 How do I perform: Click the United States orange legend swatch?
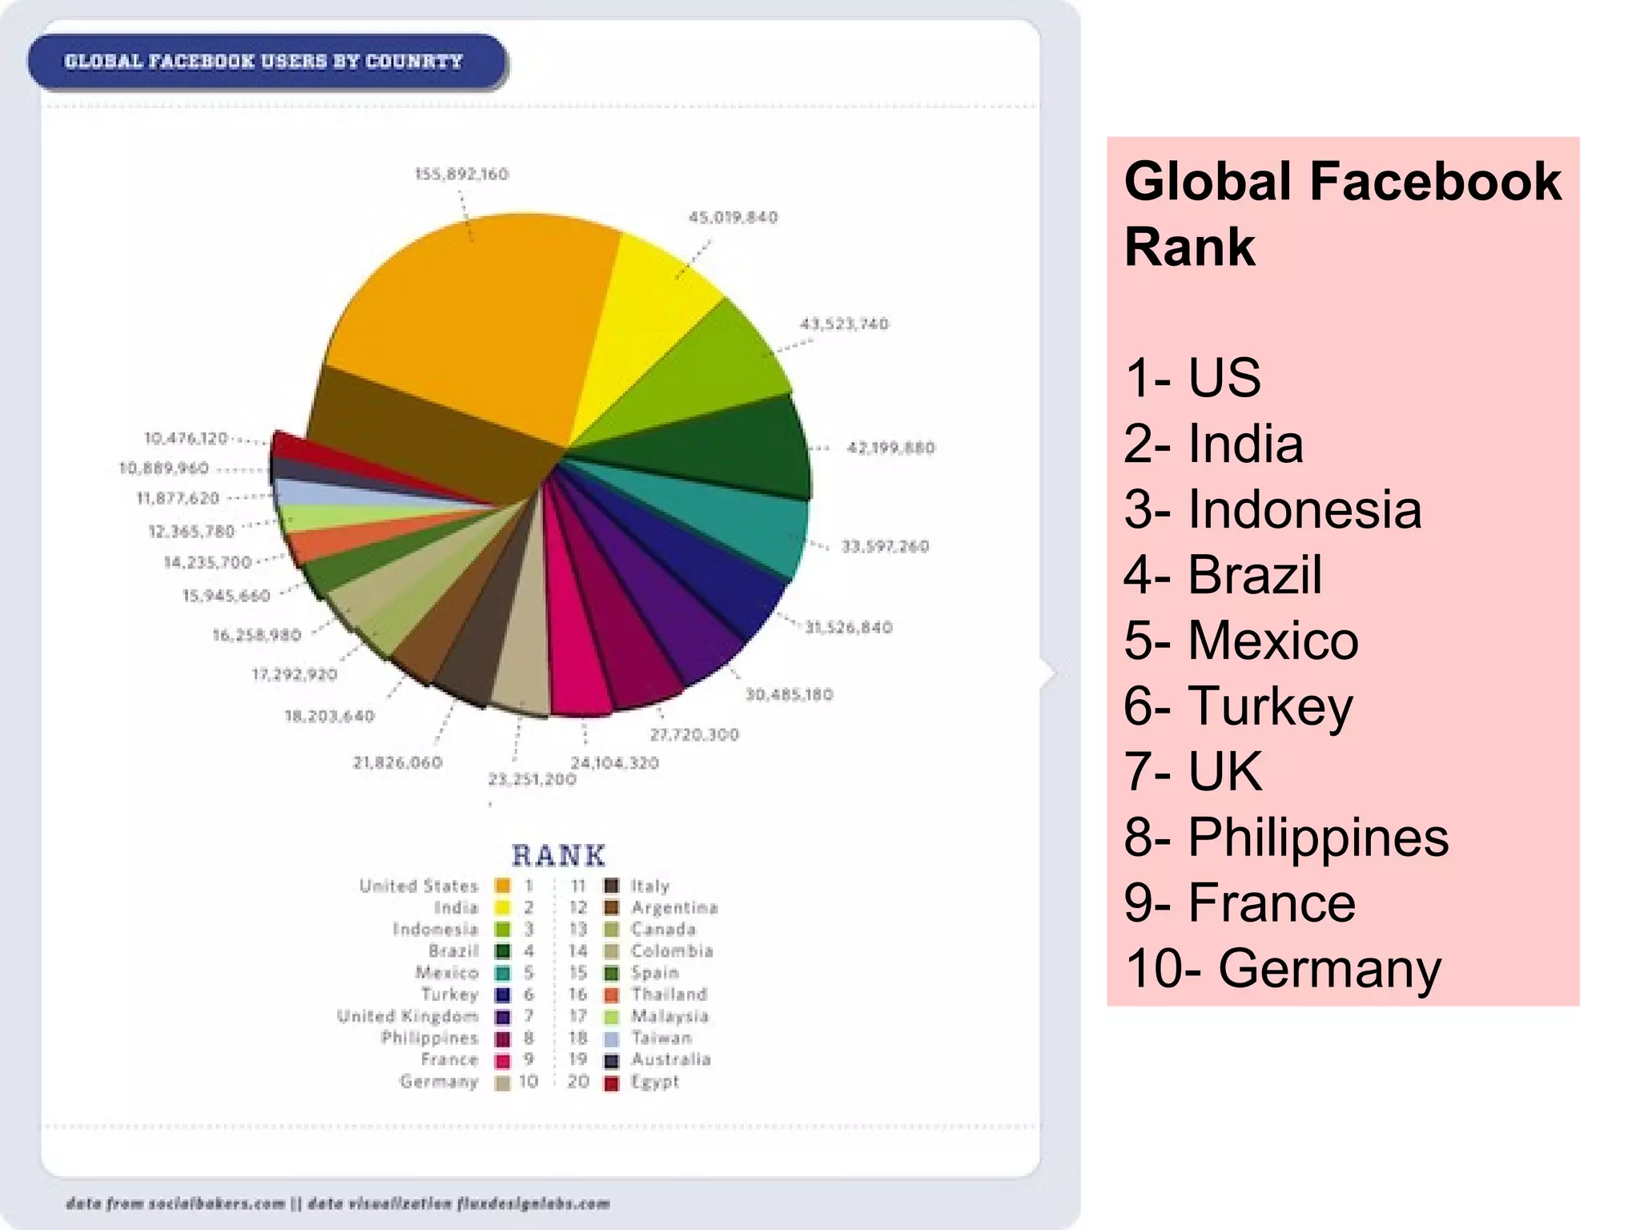(x=502, y=886)
